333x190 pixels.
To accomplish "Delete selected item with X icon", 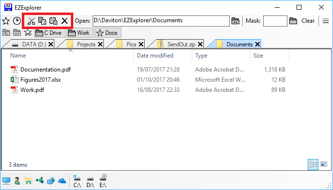I will [65, 21].
